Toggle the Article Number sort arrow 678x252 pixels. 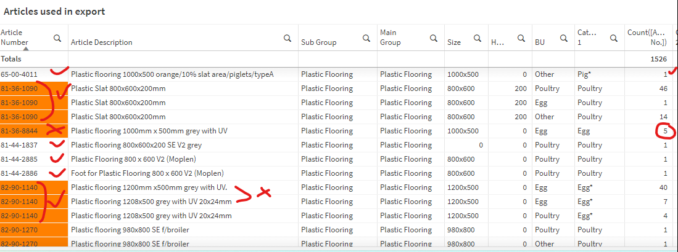(x=25, y=47)
